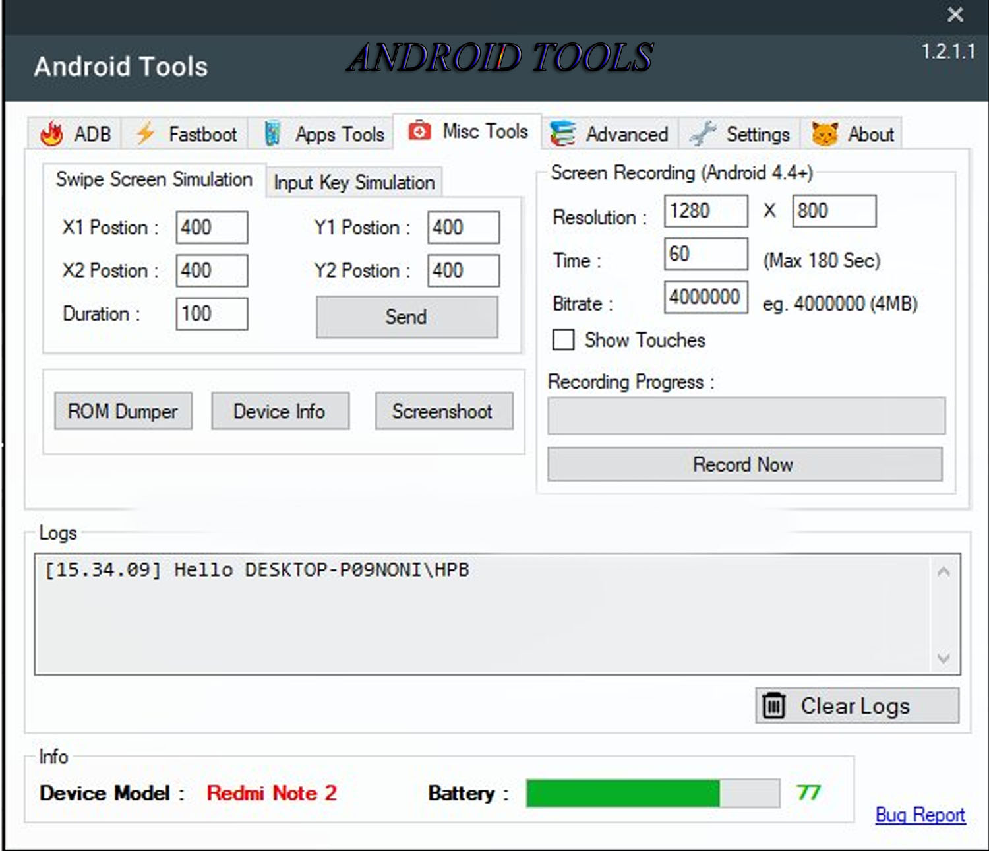Start recording with Record Now
This screenshot has height=851, width=989.
[x=744, y=464]
